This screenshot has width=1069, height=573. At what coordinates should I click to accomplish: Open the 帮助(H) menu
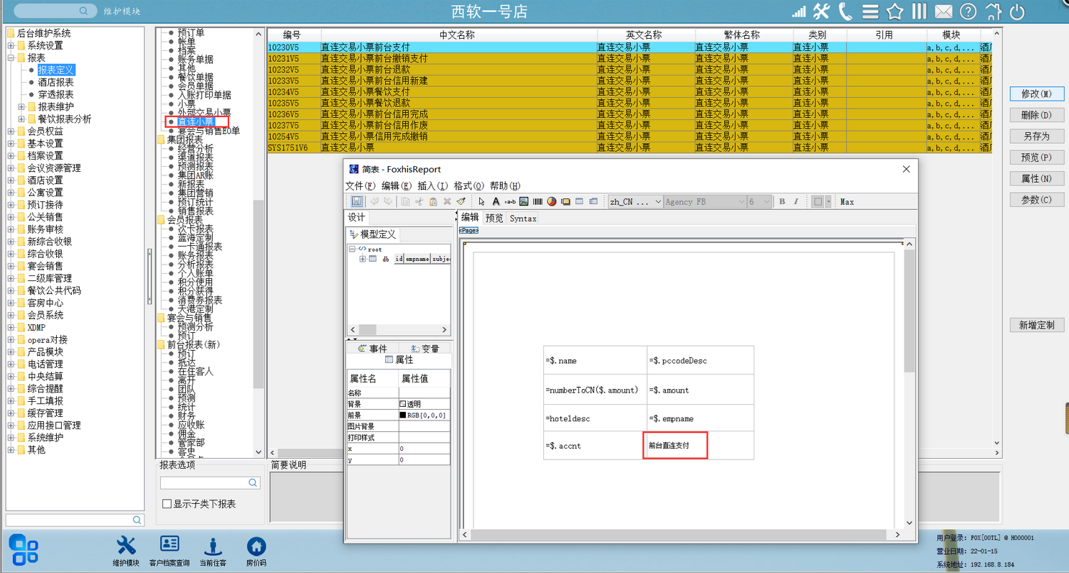[505, 185]
